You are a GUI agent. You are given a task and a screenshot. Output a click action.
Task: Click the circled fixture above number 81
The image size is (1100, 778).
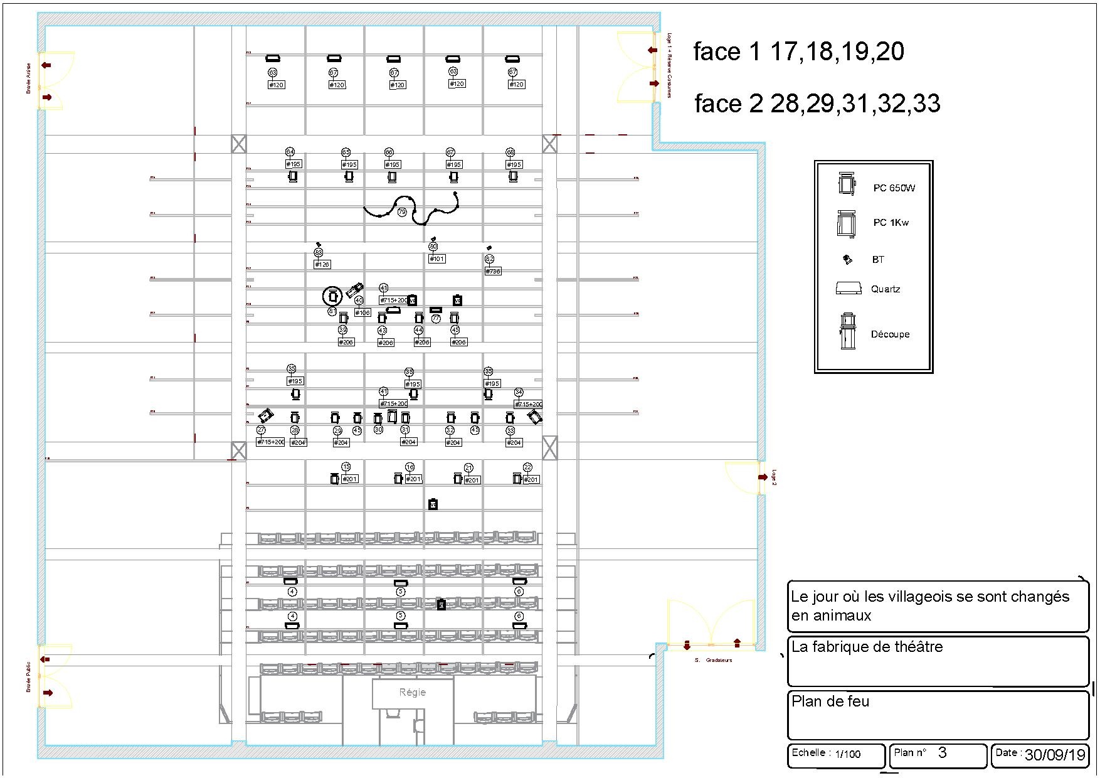332,296
